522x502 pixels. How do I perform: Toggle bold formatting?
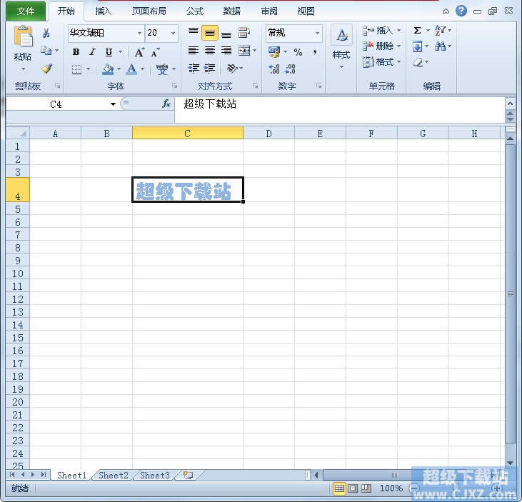coord(76,52)
